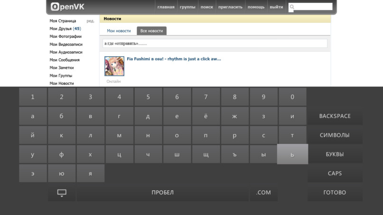Viewport: 383px width, 215px height.
Task: Tap the highlighted ь key
Action: click(293, 154)
